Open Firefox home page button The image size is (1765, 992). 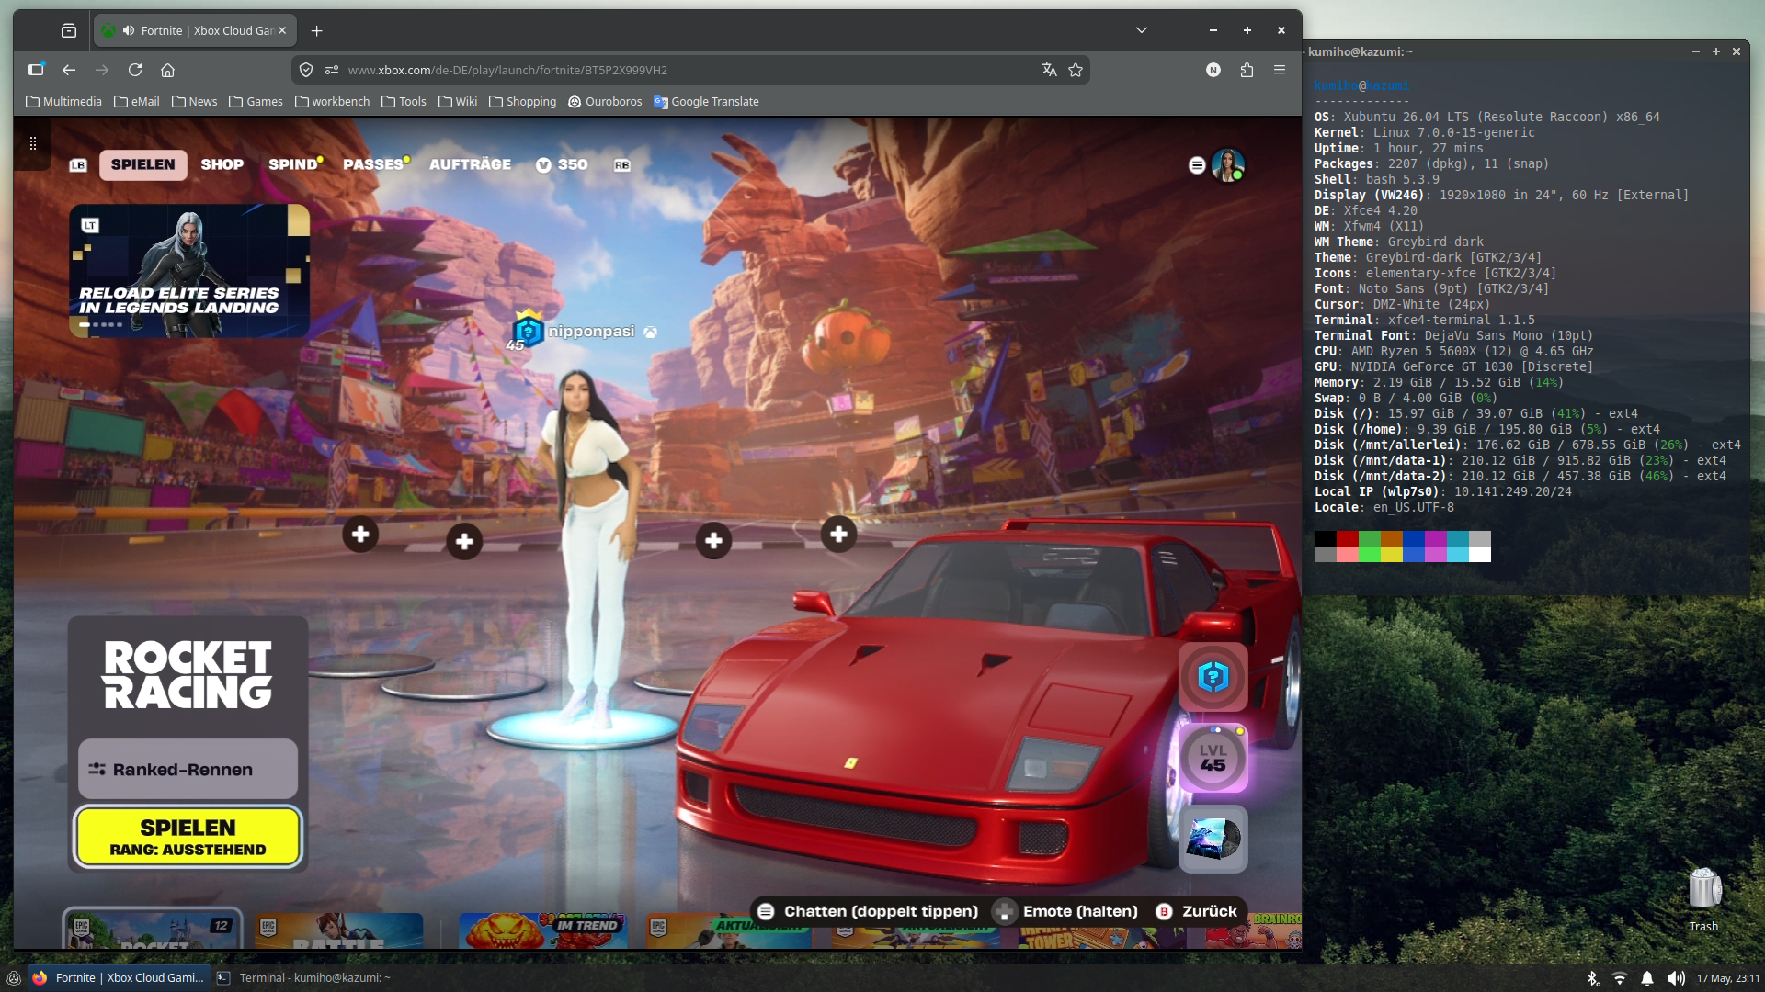[167, 70]
